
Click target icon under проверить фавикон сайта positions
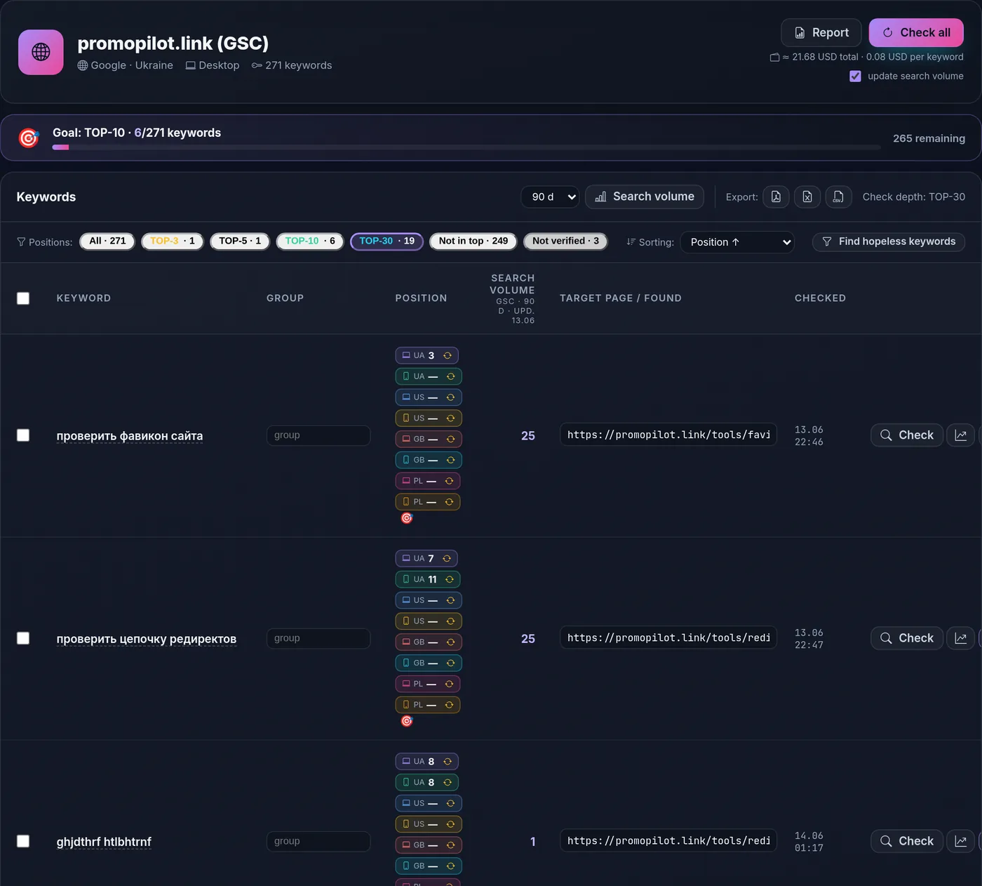click(x=407, y=518)
